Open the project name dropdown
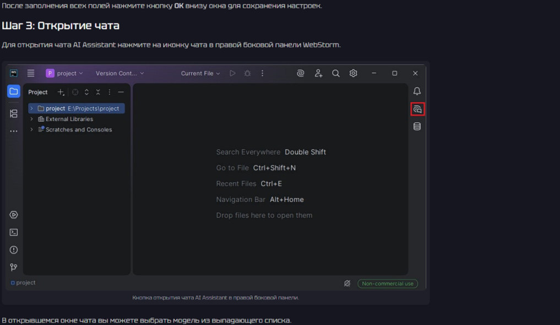This screenshot has height=325, width=560. 64,73
